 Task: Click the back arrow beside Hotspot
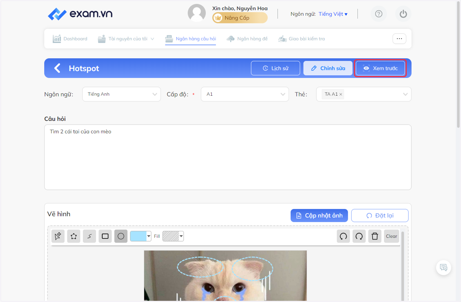57,68
